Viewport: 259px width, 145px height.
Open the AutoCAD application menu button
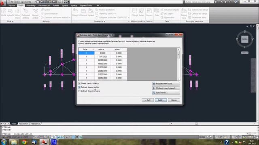tap(2, 3)
